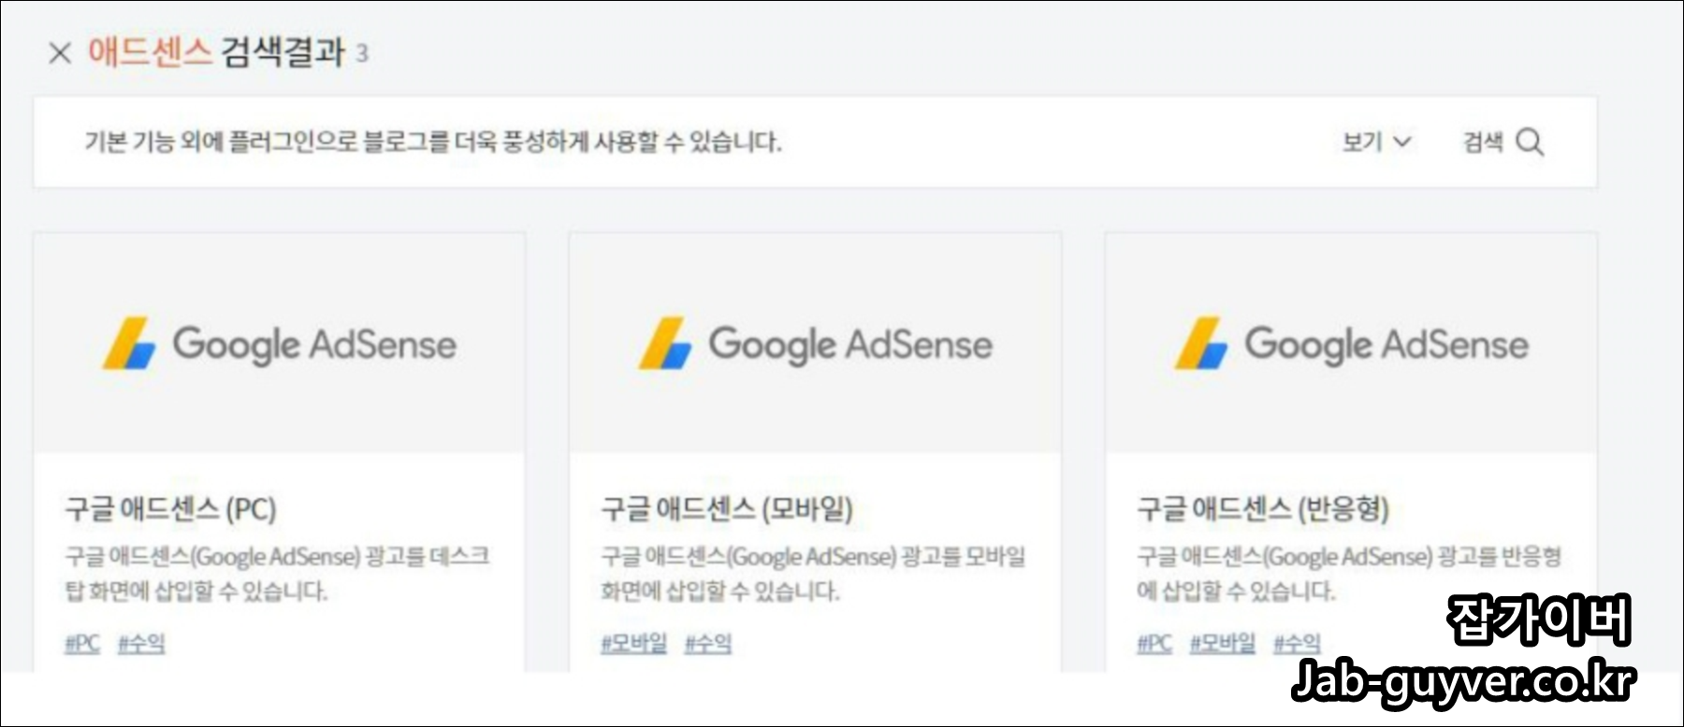Click the 검색 magnifier icon
Image resolution: width=1684 pixels, height=727 pixels.
tap(1530, 142)
